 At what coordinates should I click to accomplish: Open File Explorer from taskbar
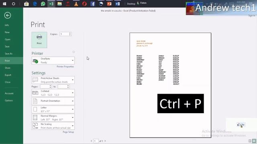[x=60, y=4]
